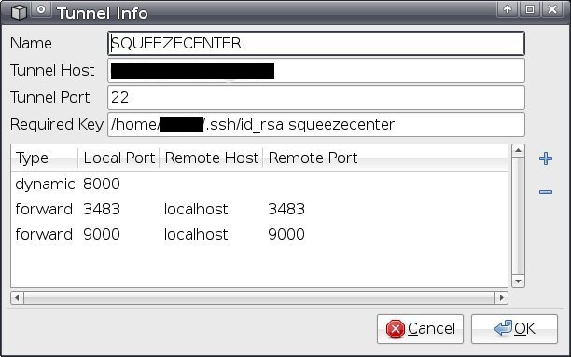Image resolution: width=571 pixels, height=357 pixels.
Task: Toggle the sticky dot button in title bar
Action: (41, 9)
